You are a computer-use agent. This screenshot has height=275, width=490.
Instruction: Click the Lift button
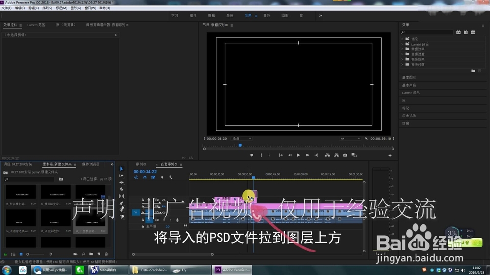tap(327, 155)
